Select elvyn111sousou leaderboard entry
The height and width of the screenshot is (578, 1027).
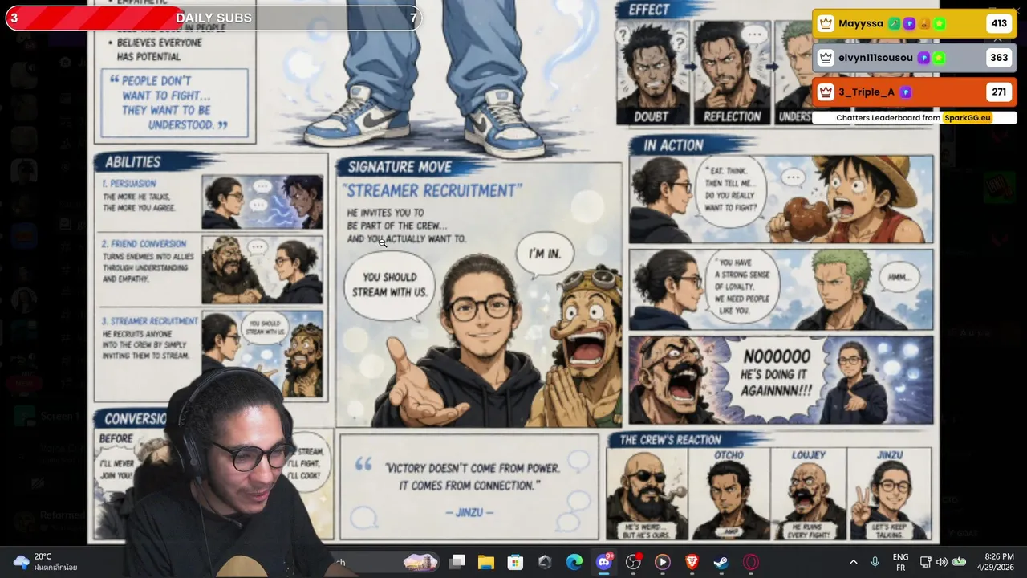point(915,58)
